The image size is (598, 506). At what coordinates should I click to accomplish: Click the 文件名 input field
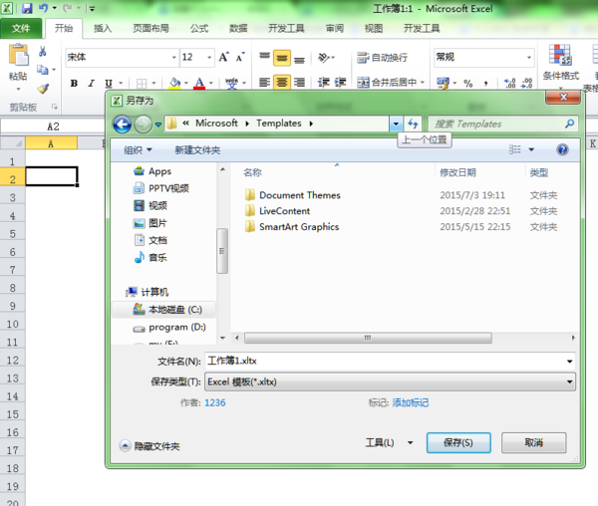[390, 361]
